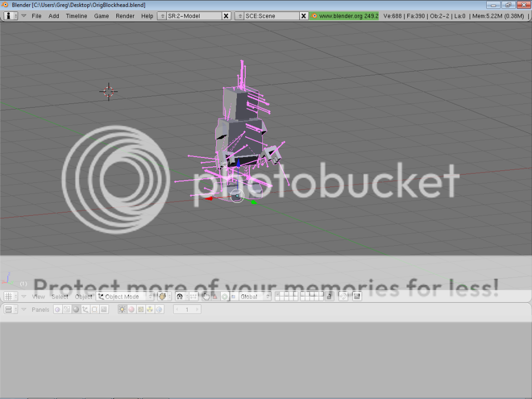532x399 pixels.
Task: Open the Info window type selector icon
Action: [x=10, y=16]
